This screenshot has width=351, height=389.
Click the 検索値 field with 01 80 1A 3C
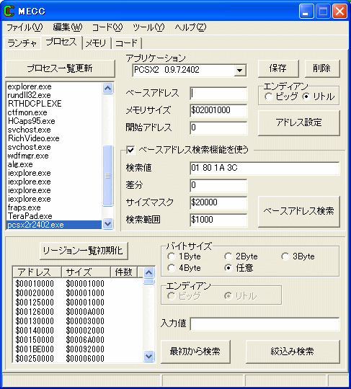point(265,168)
